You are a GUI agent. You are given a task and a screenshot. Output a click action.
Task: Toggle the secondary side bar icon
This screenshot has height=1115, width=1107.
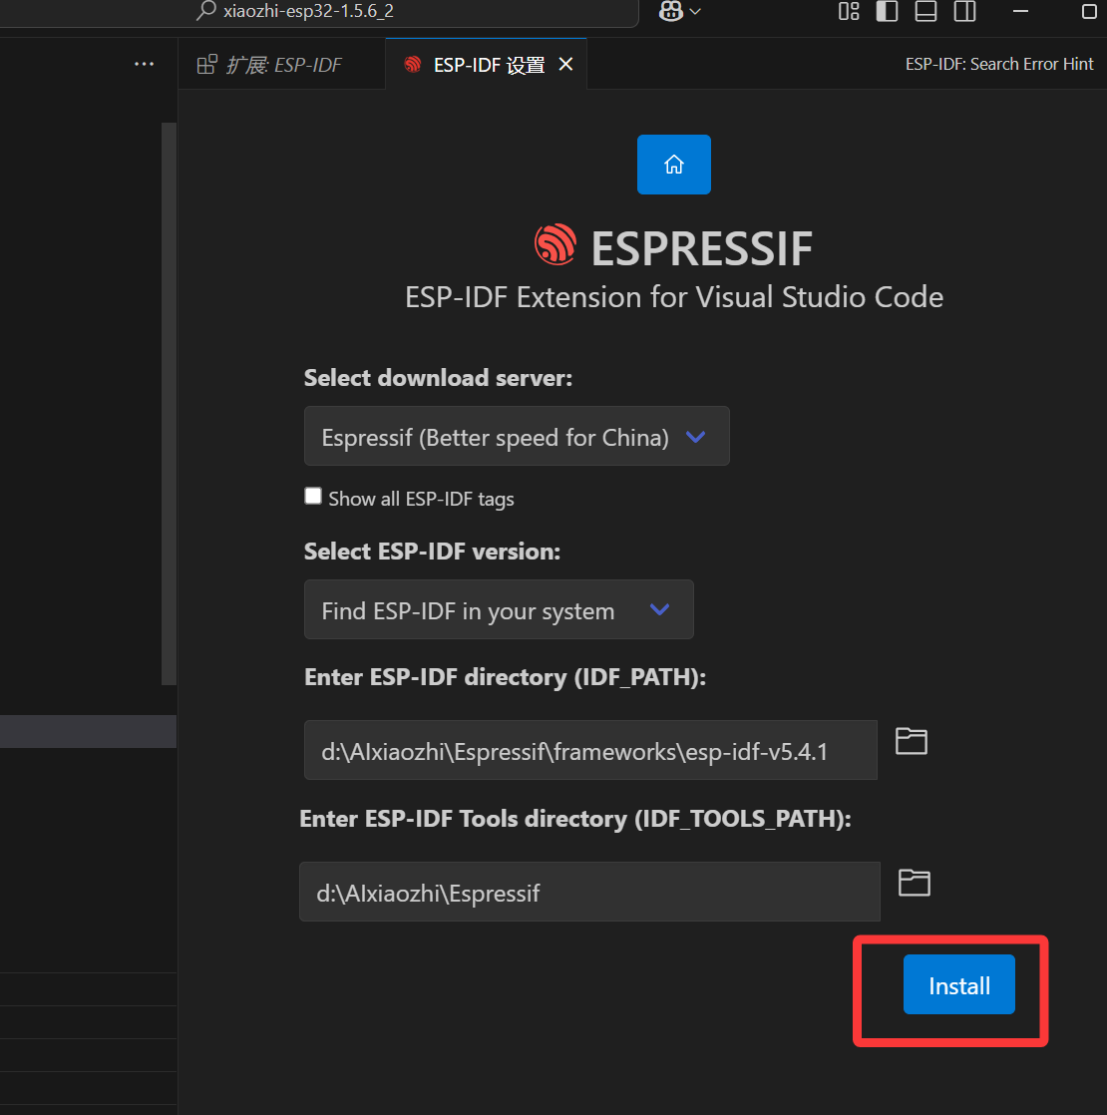(x=964, y=11)
